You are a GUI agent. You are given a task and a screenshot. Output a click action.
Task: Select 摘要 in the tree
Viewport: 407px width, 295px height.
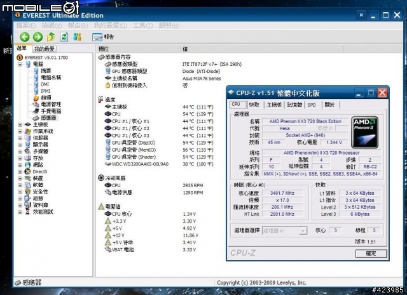coord(46,70)
